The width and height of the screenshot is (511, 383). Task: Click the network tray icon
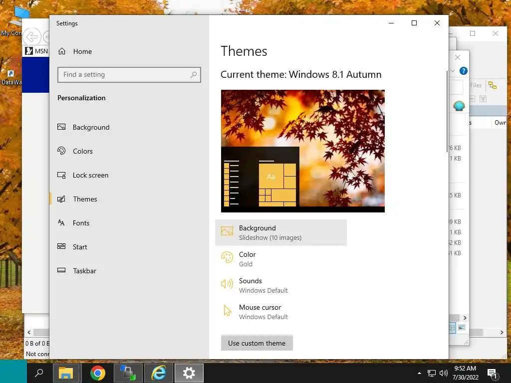[432, 373]
